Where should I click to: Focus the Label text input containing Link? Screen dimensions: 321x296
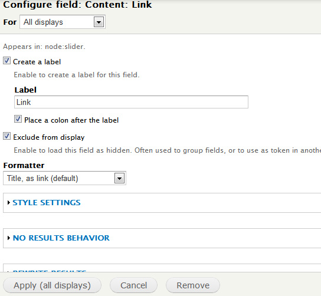(x=131, y=102)
